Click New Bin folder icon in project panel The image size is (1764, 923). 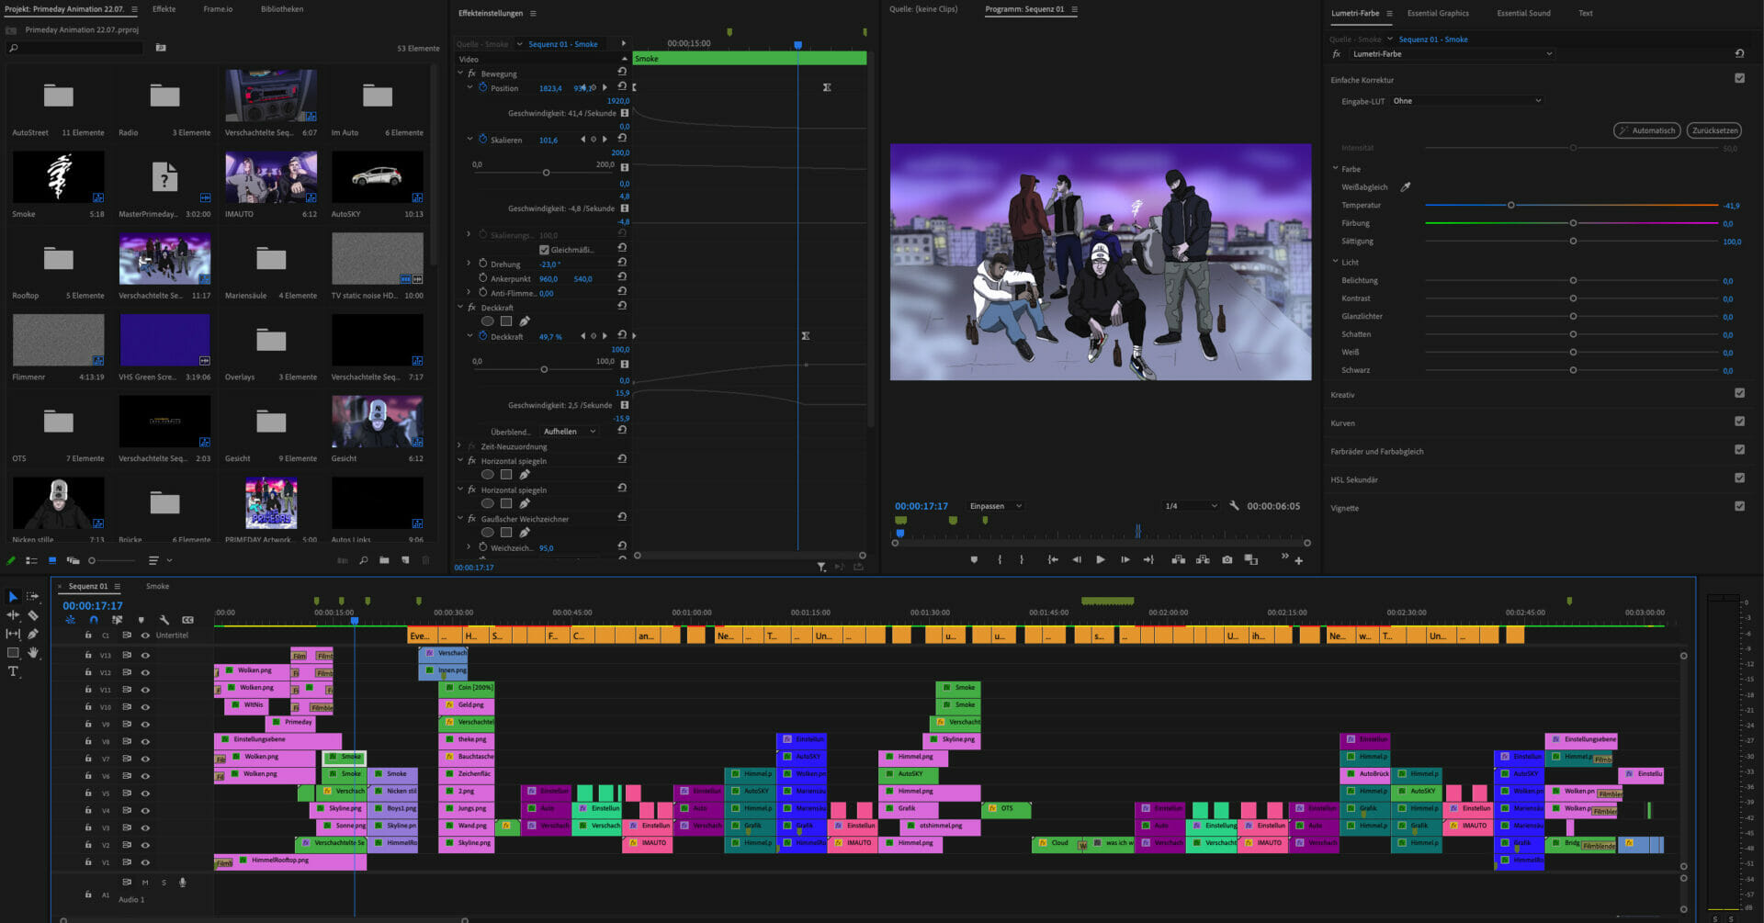(x=384, y=560)
